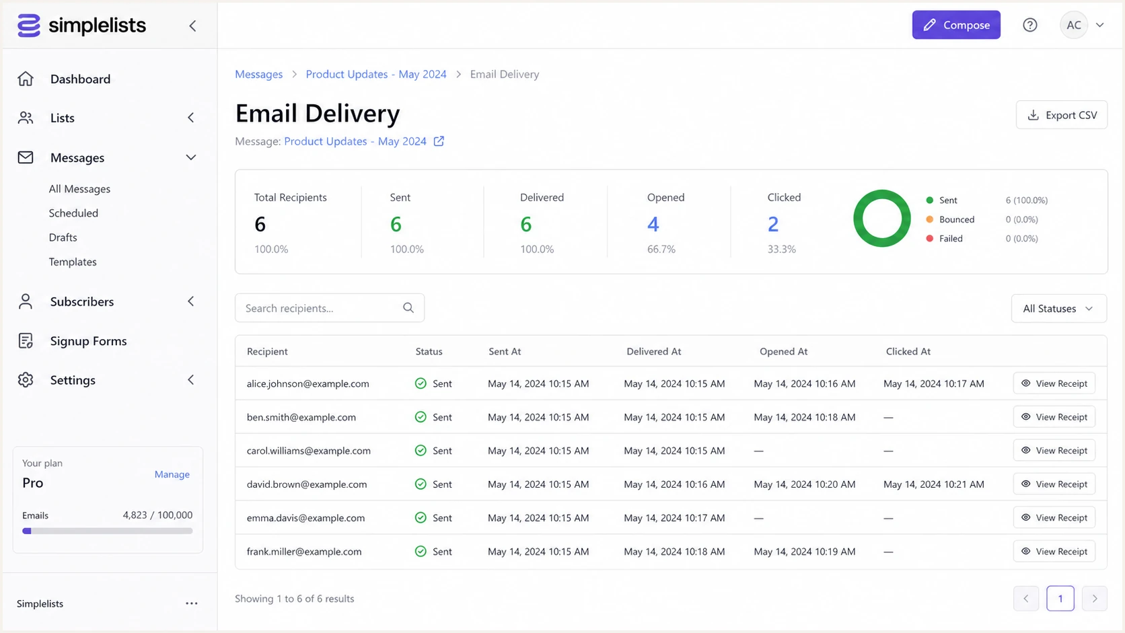View receipt for frank.miller@example.com
This screenshot has width=1125, height=633.
tap(1054, 552)
